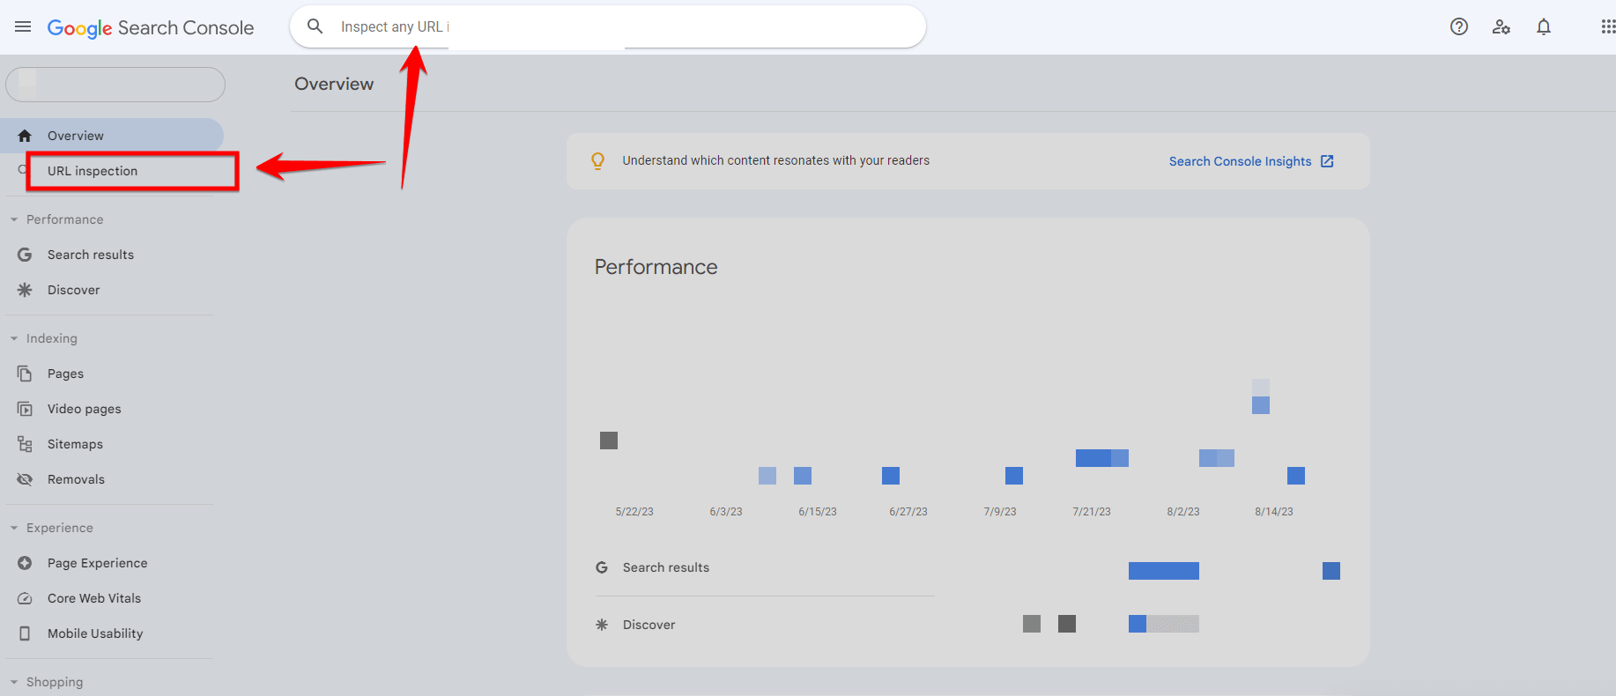Click Discover asterisk icon in Performance card
This screenshot has width=1616, height=696.
pos(602,625)
